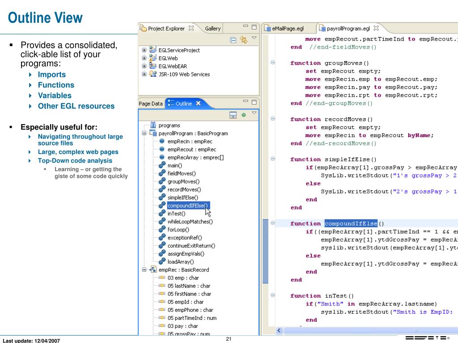Screen dimensions: 458x343
Task: Expand the EGLWeb project node
Action: point(144,59)
